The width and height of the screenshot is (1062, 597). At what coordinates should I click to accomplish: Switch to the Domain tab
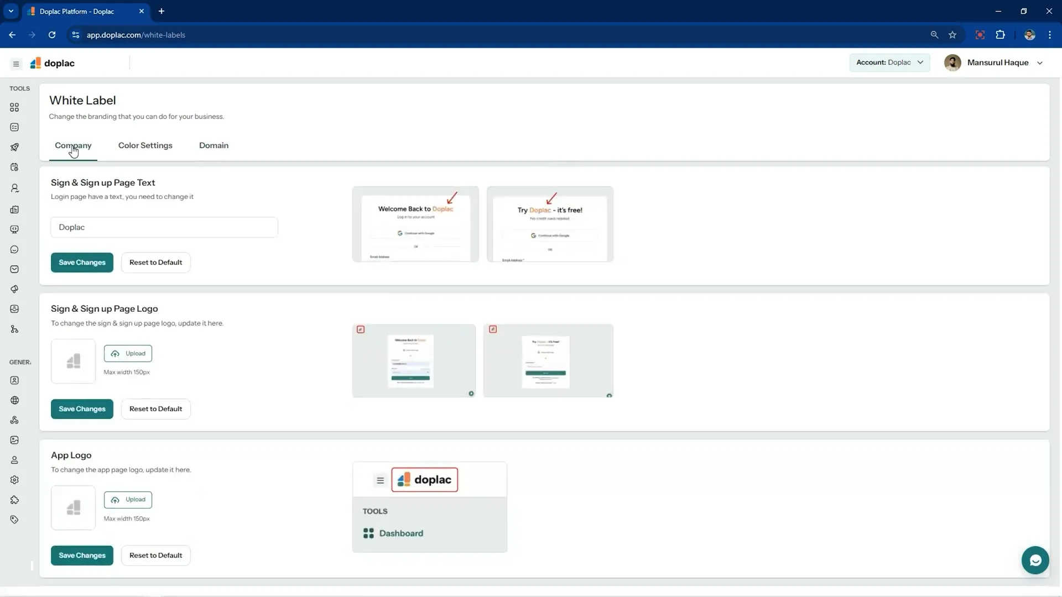click(x=214, y=145)
